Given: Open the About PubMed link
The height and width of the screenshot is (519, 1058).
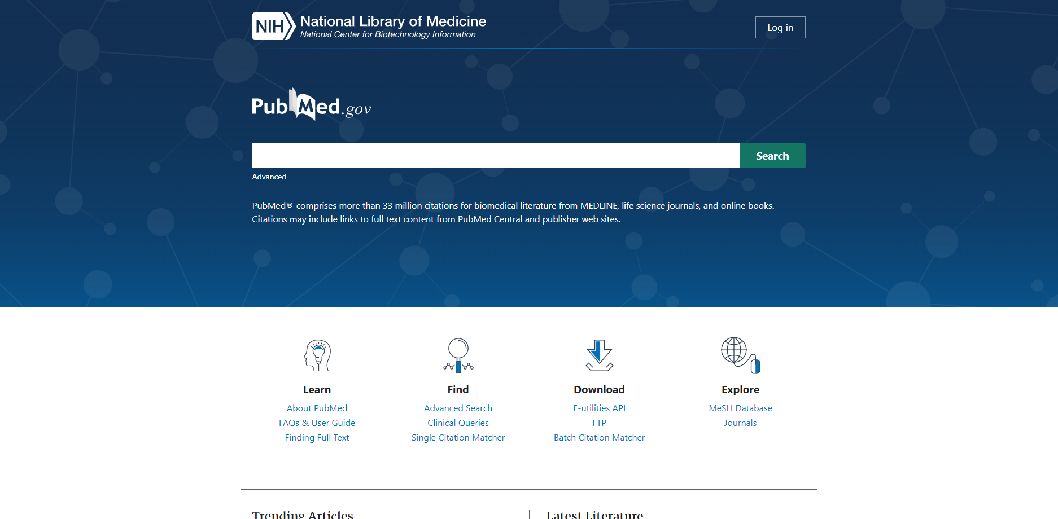Looking at the screenshot, I should pyautogui.click(x=317, y=408).
